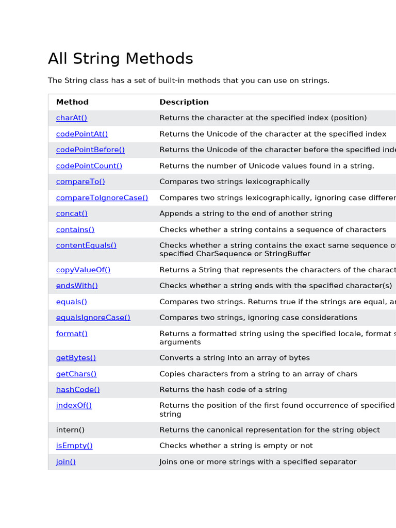The image size is (396, 528).
Task: Open the contentEquals() link
Action: [x=86, y=245]
